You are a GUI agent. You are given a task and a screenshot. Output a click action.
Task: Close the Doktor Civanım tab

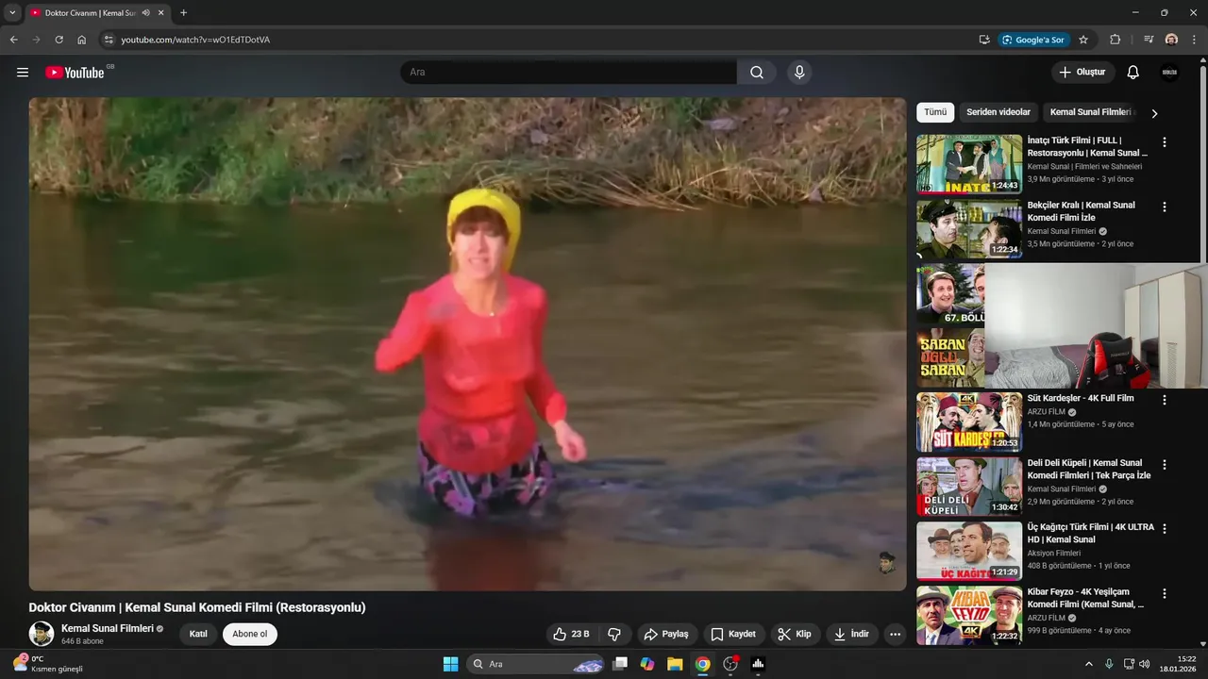pyautogui.click(x=161, y=13)
